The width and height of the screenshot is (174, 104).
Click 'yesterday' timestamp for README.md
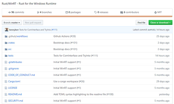(164, 94)
